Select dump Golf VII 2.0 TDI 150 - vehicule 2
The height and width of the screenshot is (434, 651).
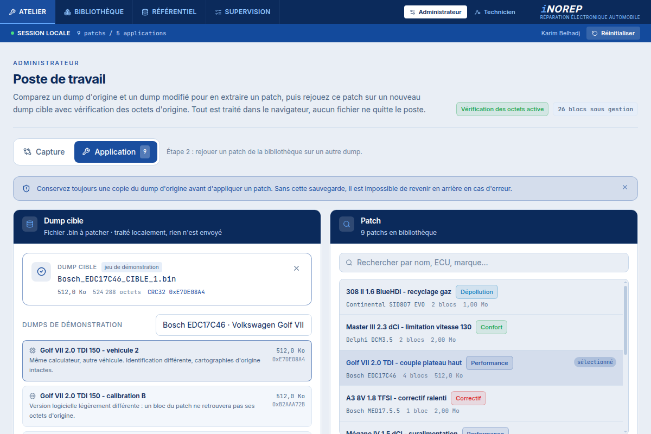click(167, 361)
